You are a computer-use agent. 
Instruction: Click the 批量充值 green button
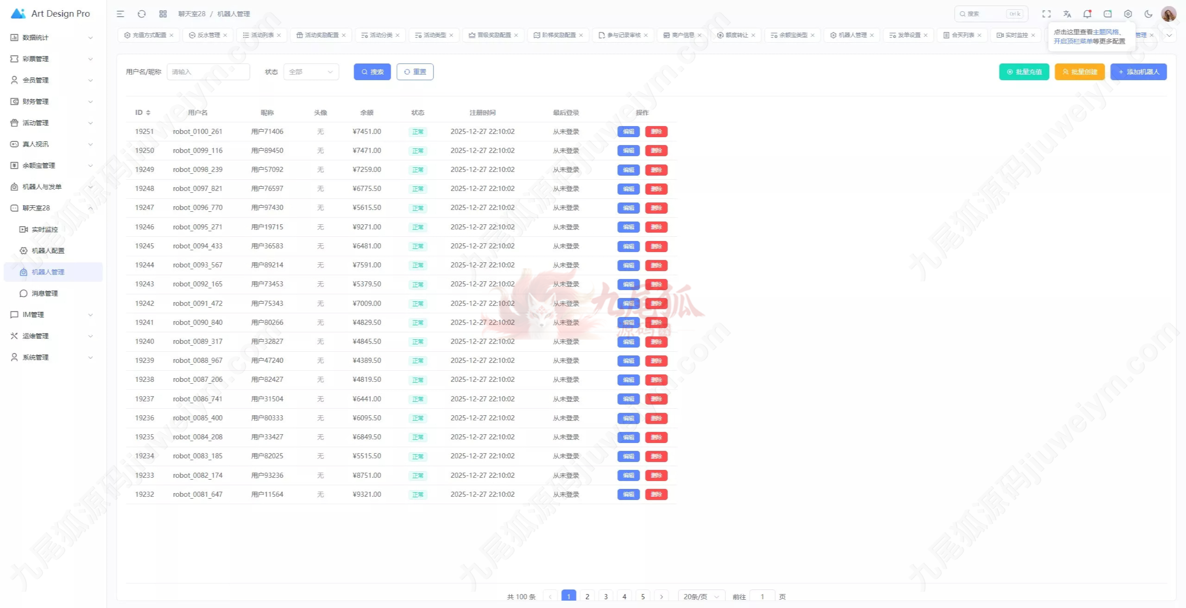point(1024,72)
